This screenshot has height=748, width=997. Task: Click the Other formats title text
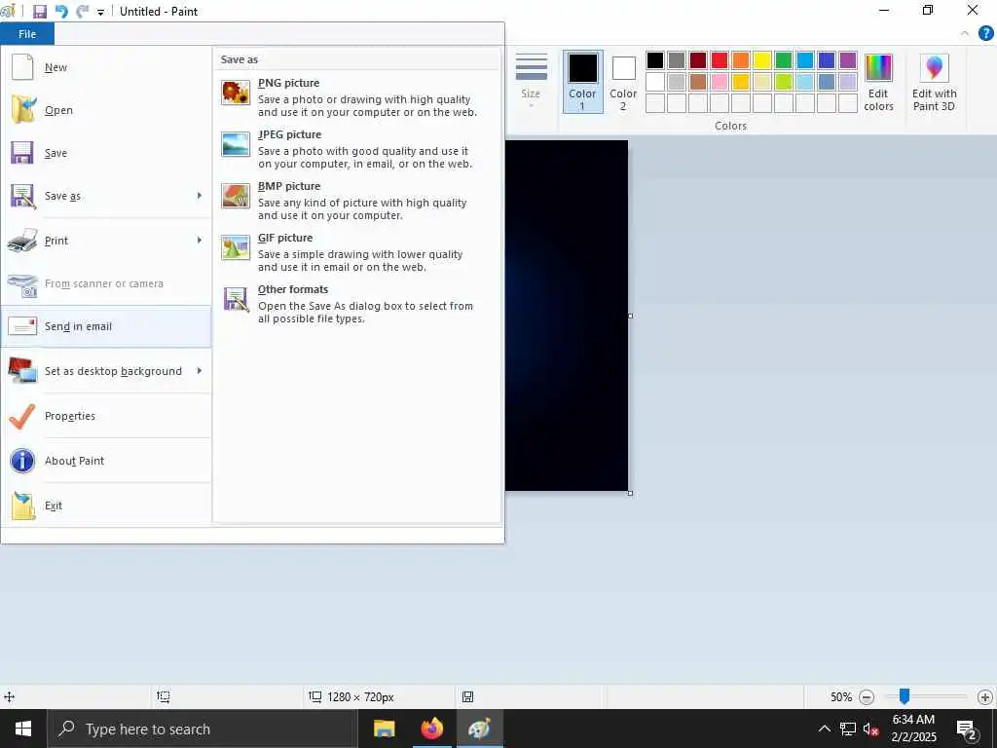293,289
